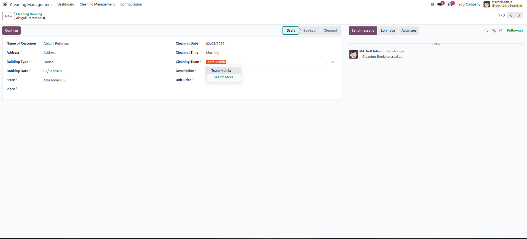527x239 pixels.
Task: Click Search More link in dropdown
Action: [225, 77]
